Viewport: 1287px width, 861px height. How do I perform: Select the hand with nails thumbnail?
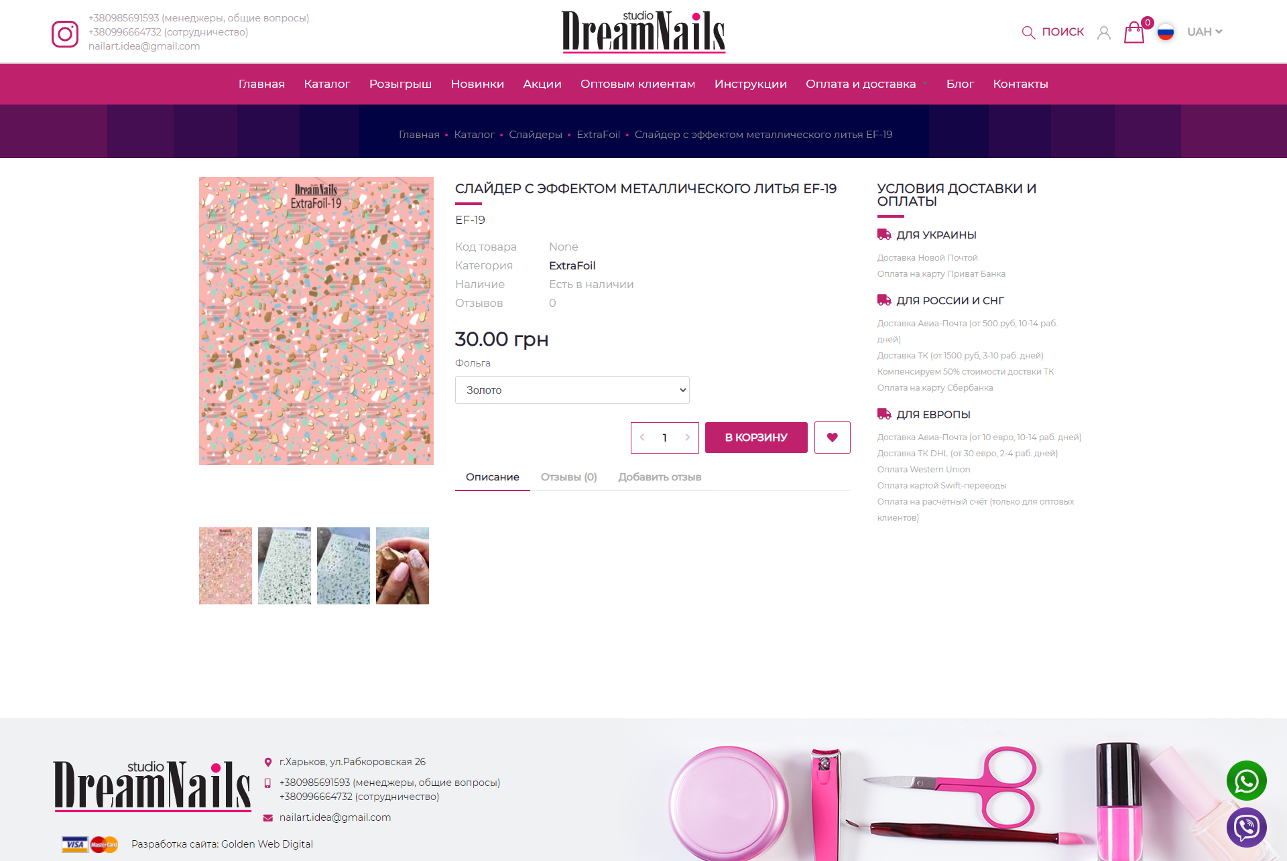402,566
